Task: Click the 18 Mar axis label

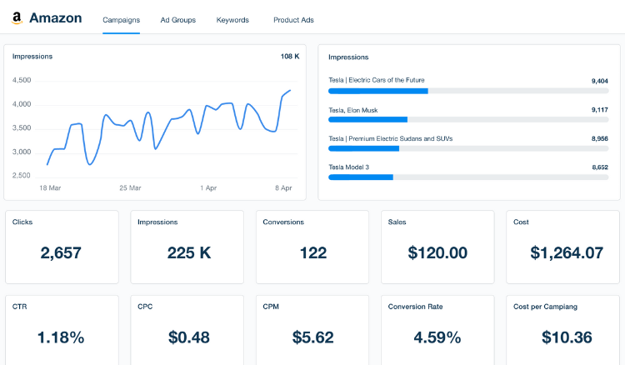Action: (50, 187)
